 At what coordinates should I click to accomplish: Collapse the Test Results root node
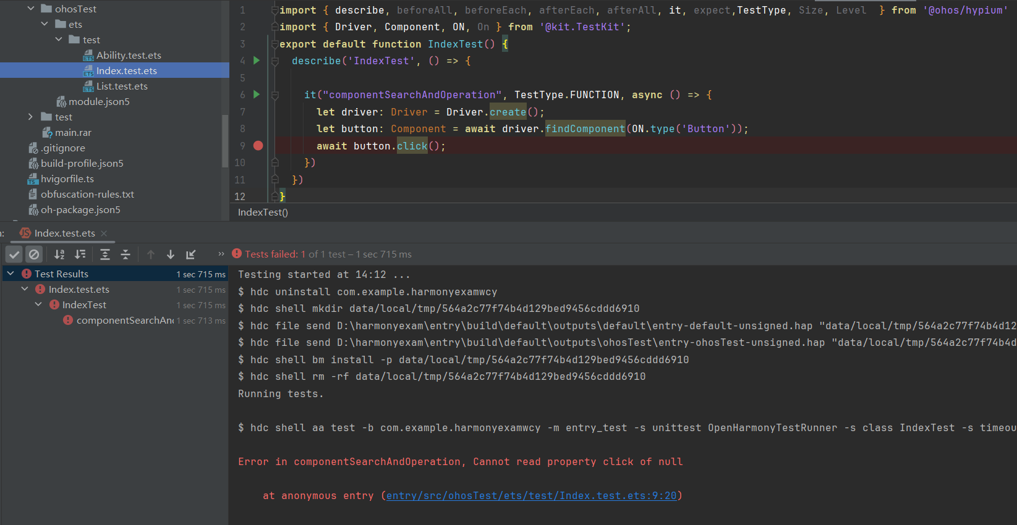(11, 274)
